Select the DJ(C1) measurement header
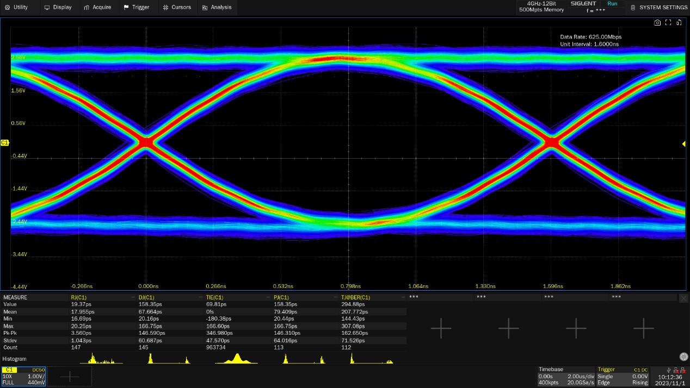This screenshot has width=690, height=388. (x=146, y=298)
